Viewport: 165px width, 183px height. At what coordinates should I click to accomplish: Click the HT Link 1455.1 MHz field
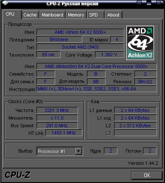point(64,133)
